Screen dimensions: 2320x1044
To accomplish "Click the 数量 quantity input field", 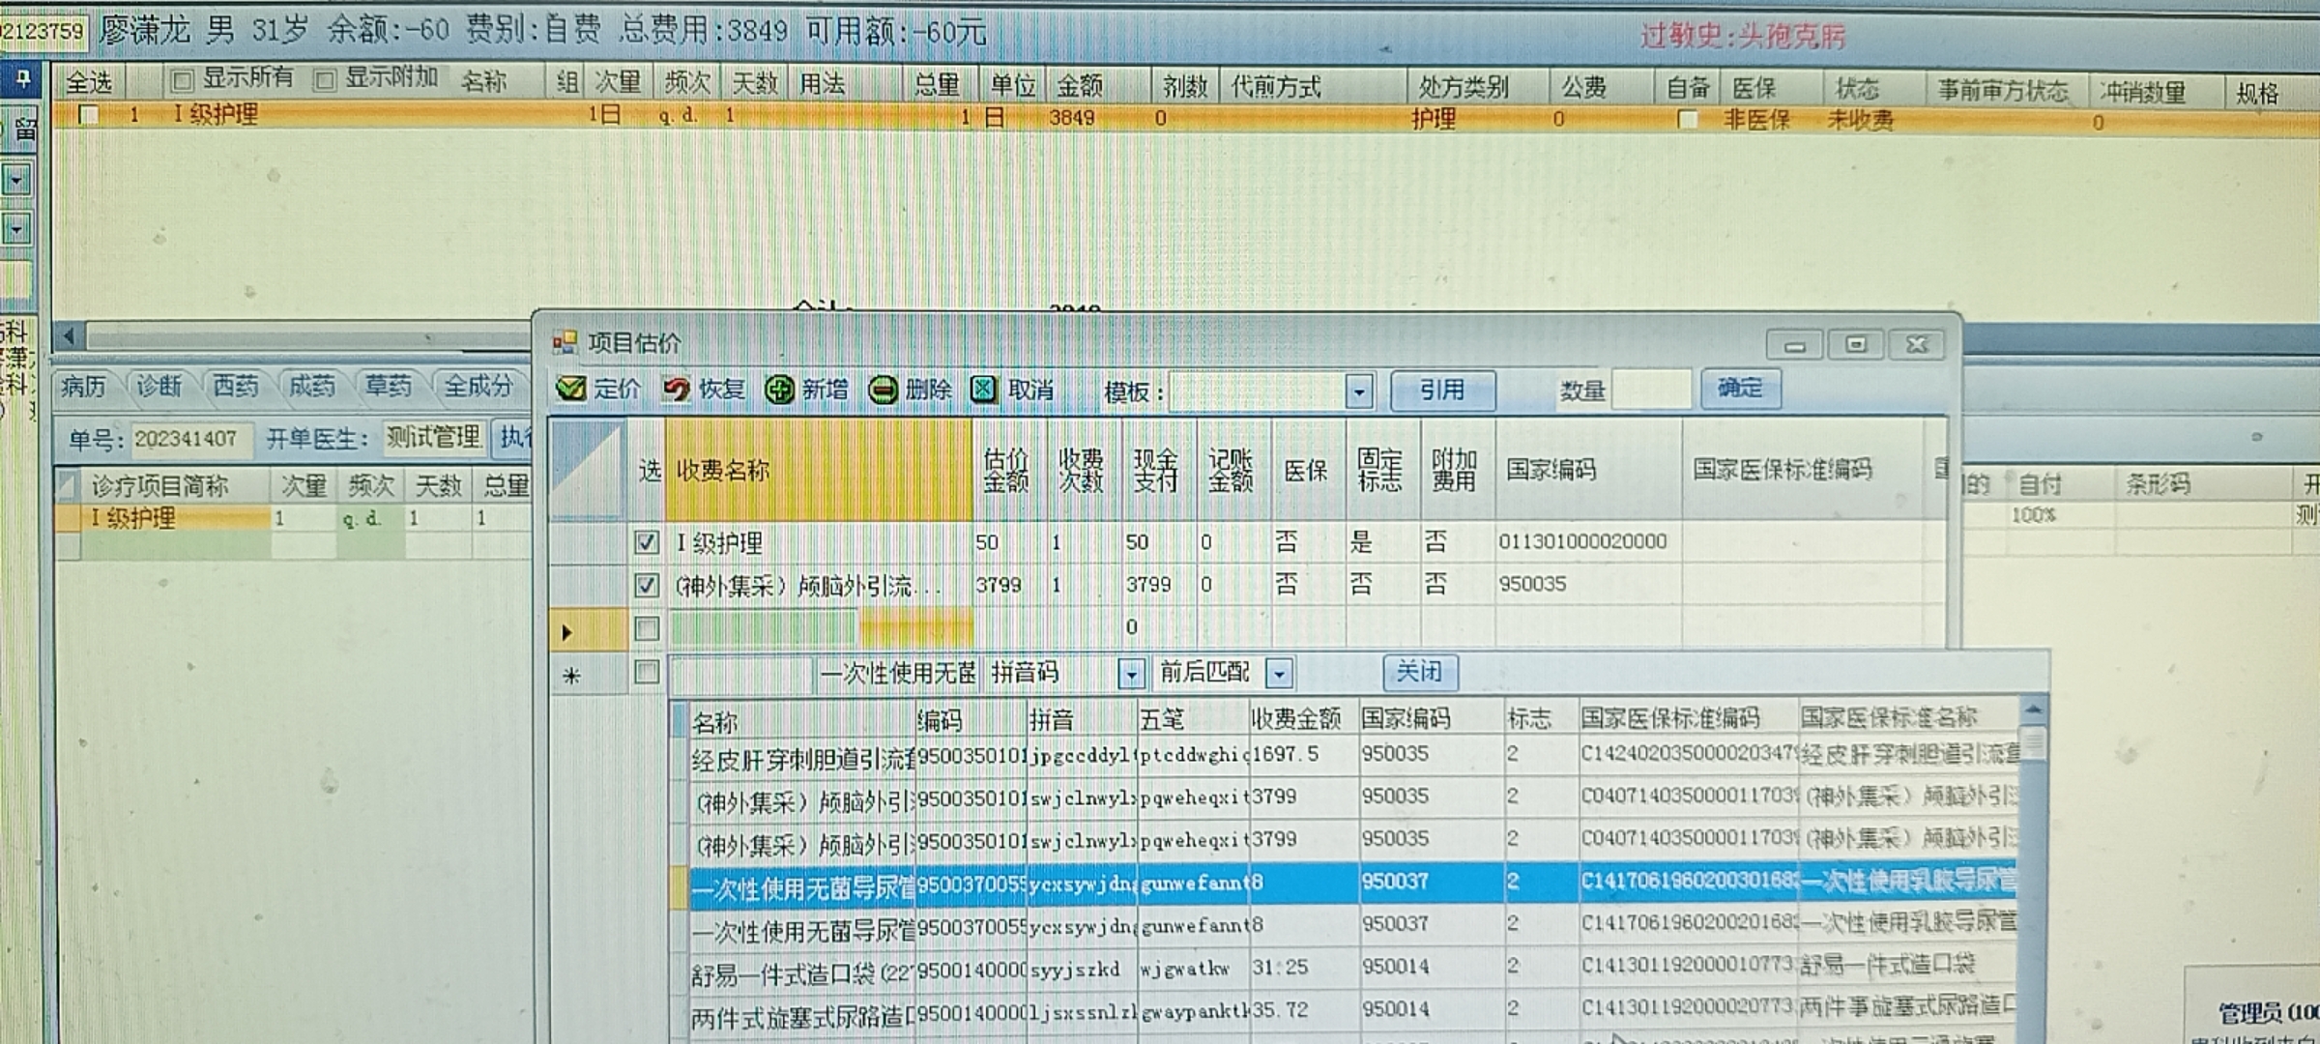I will (1651, 390).
